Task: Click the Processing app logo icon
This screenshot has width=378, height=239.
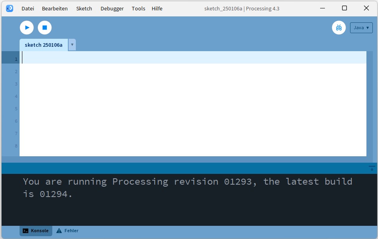Action: click(10, 8)
